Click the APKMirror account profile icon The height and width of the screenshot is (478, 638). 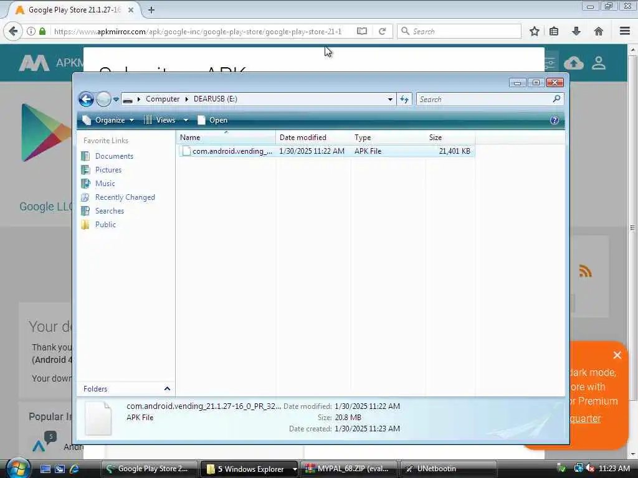599,63
